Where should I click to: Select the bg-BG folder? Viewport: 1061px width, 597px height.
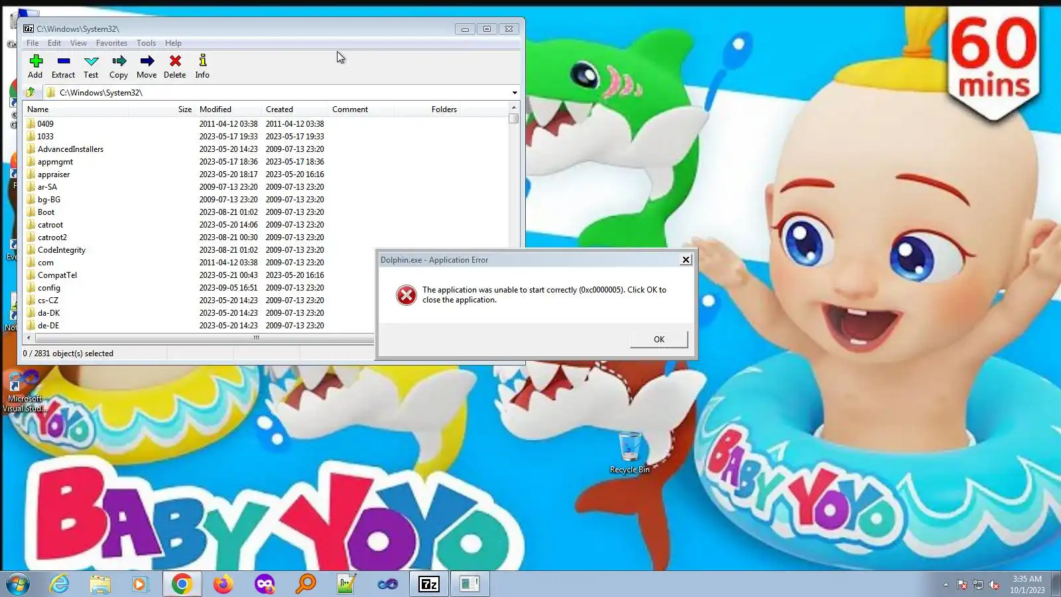48,200
